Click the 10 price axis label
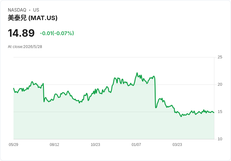Screen dimensions: 231x161 220,139
